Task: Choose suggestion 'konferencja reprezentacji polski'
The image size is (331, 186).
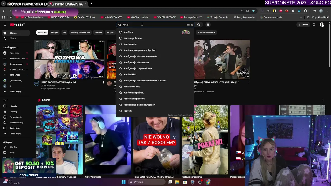Action: point(155,50)
